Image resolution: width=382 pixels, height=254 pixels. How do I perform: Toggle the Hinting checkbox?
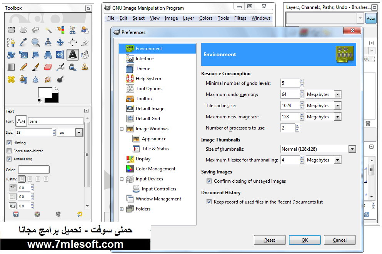[9, 143]
